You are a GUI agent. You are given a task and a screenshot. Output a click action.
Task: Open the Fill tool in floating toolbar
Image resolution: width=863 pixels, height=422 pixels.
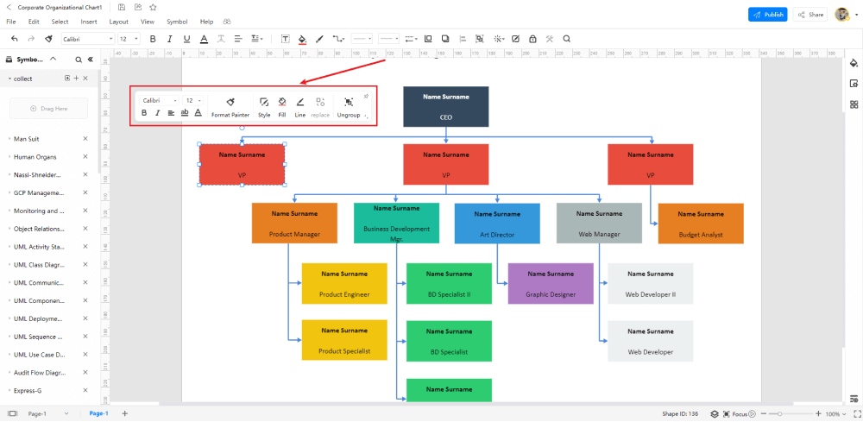click(282, 107)
